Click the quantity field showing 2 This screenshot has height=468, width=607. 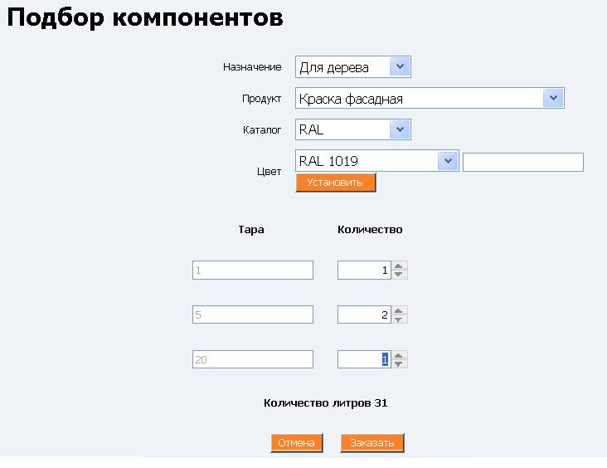point(363,315)
